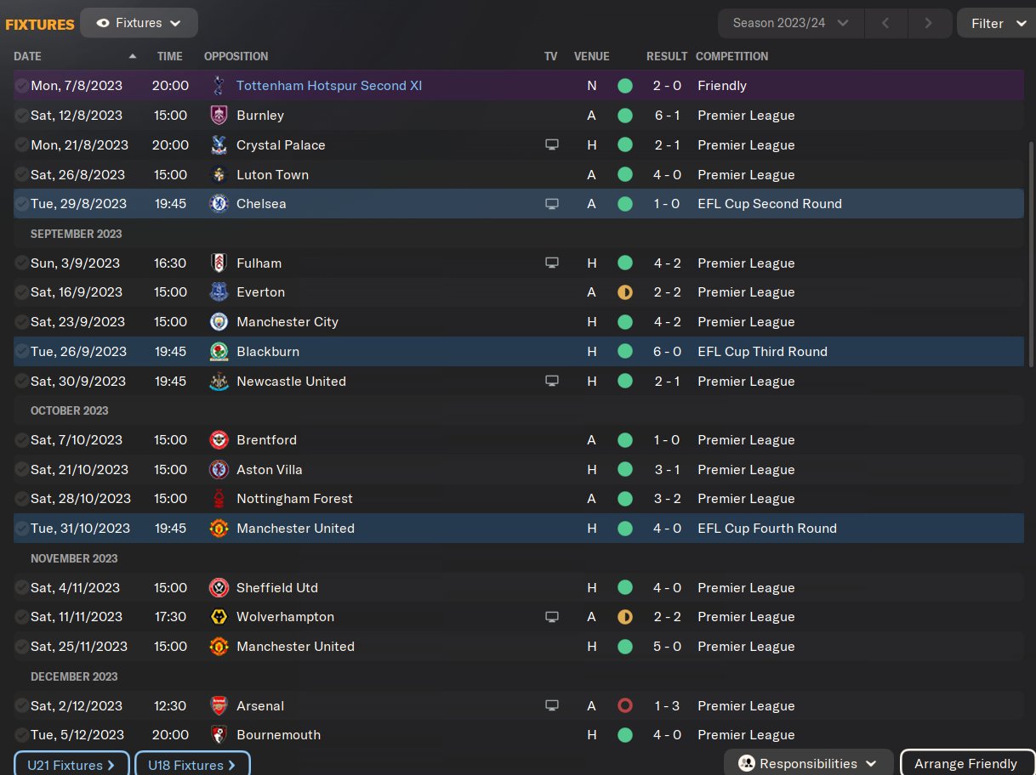The image size is (1036, 775).
Task: Open the U21 Fixtures link
Action: pos(71,765)
